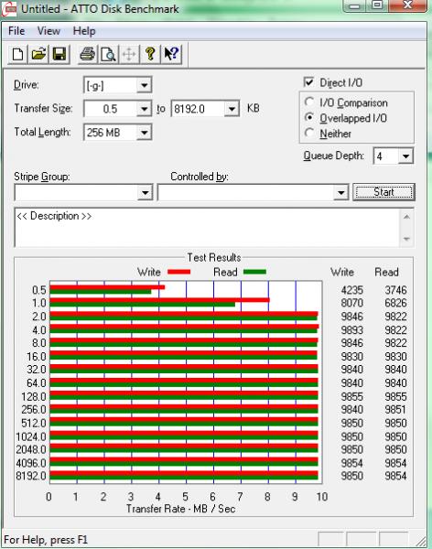This screenshot has height=549, width=432.
Task: Click the 1024.0 row label in chart
Action: click(x=31, y=436)
